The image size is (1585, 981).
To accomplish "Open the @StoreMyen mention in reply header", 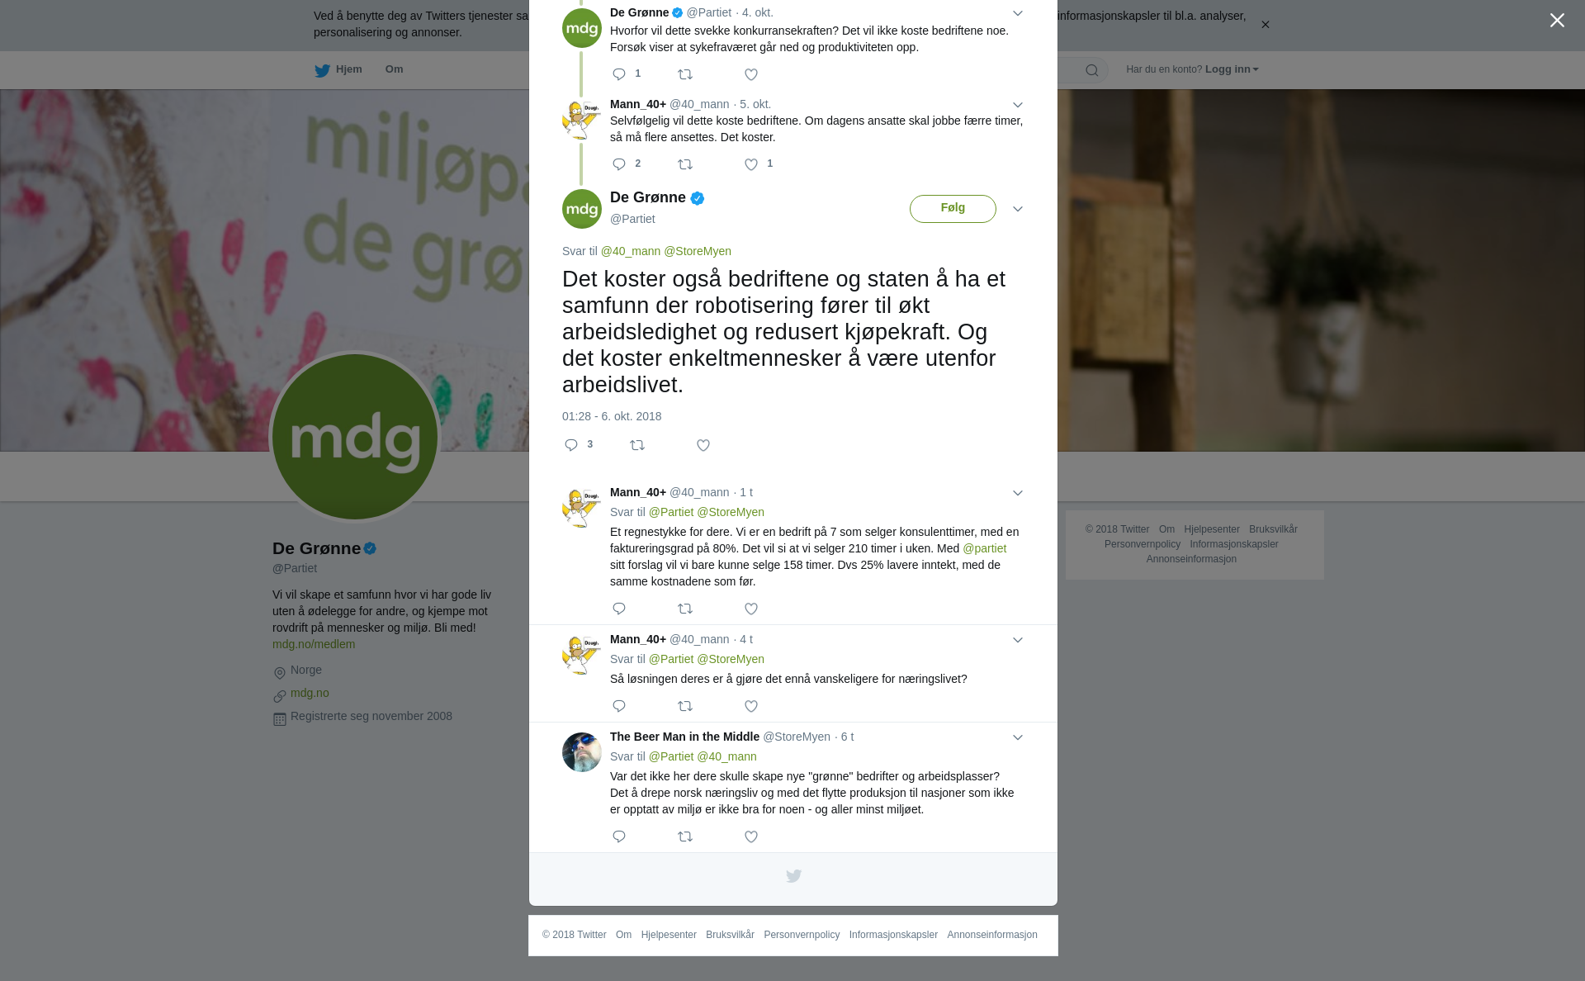I will coord(698,251).
